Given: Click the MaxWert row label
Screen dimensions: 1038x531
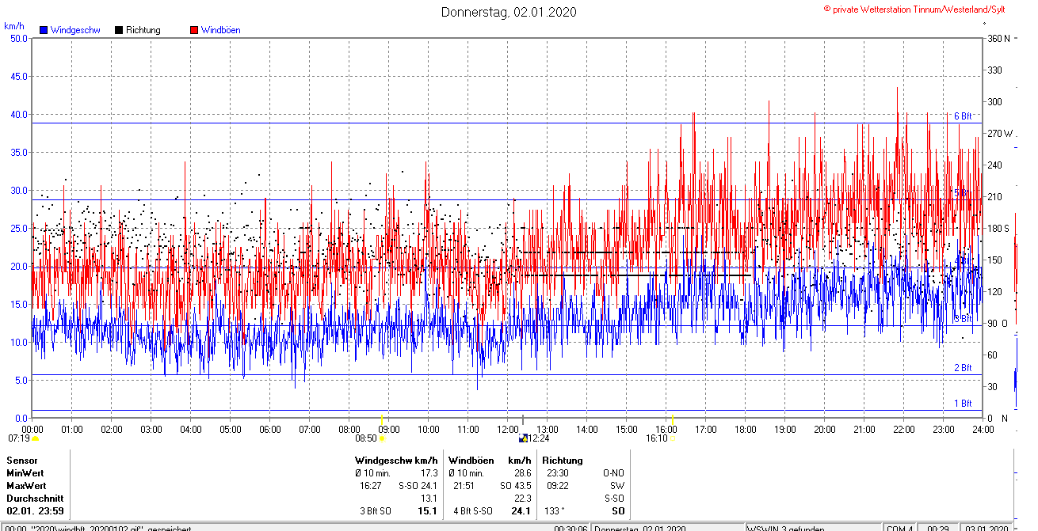Looking at the screenshot, I should click(26, 486).
